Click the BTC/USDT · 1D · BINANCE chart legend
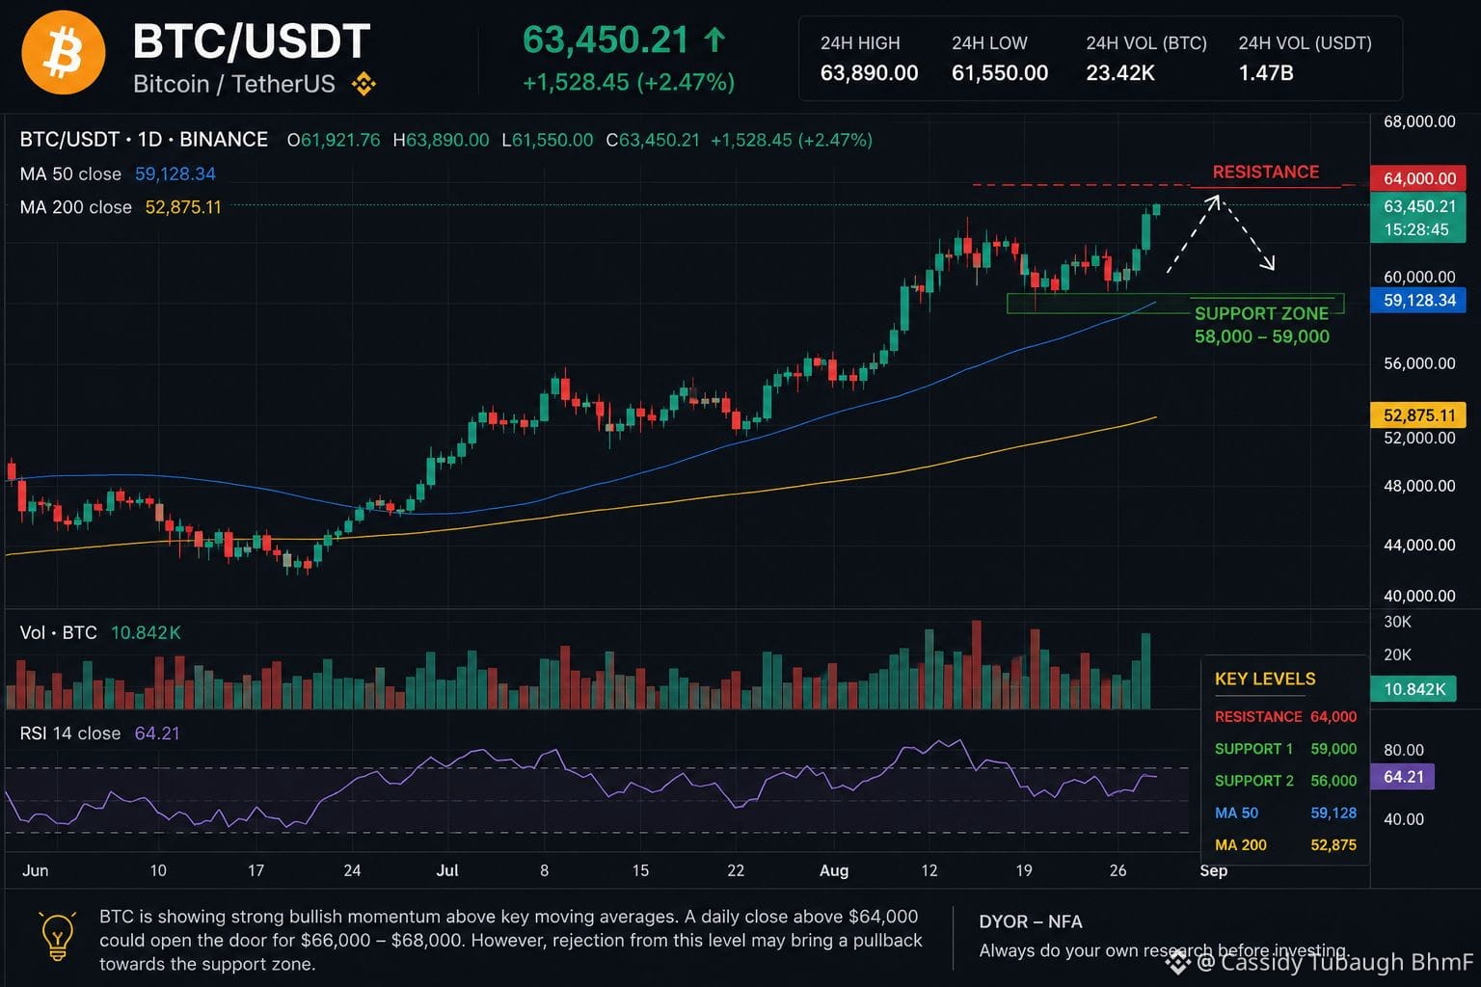 144,140
